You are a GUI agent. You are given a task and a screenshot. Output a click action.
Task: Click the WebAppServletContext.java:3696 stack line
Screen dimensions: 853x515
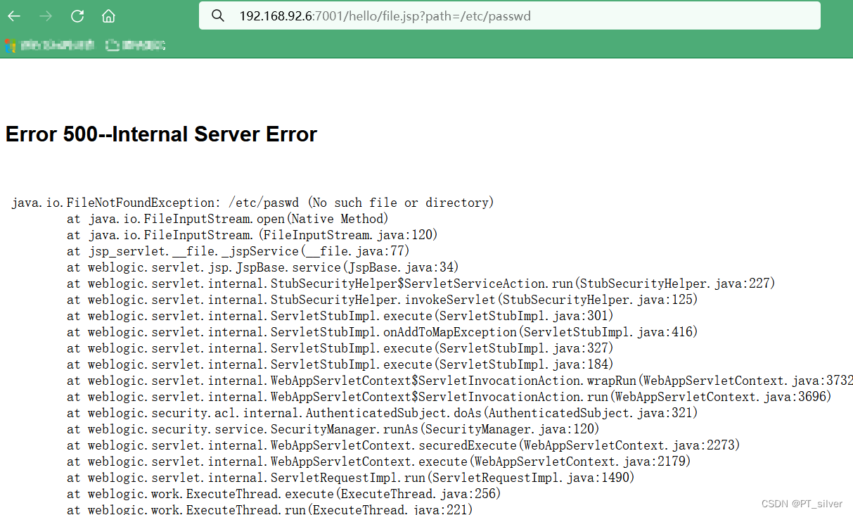click(x=449, y=397)
